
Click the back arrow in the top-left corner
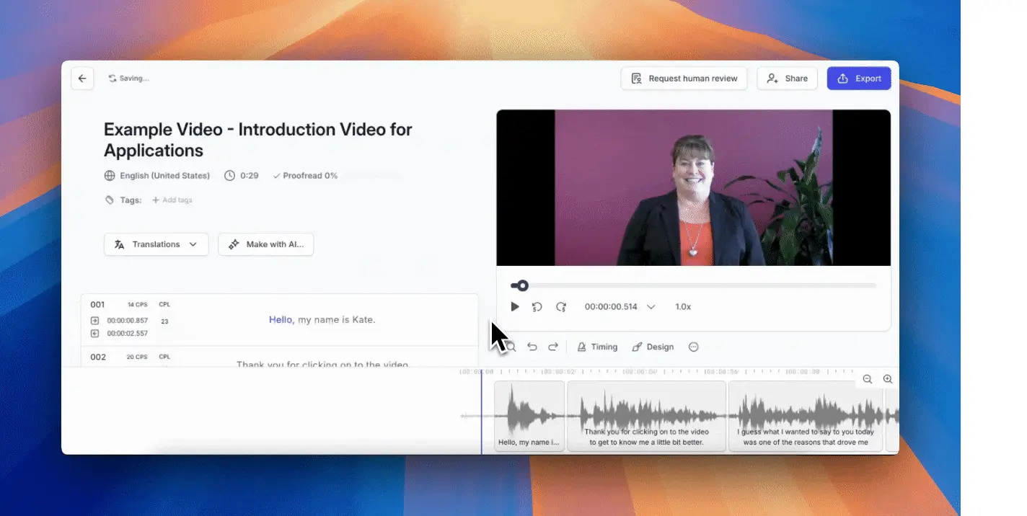point(81,78)
